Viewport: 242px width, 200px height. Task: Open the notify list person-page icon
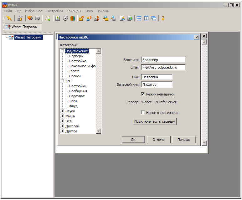tap(122, 18)
